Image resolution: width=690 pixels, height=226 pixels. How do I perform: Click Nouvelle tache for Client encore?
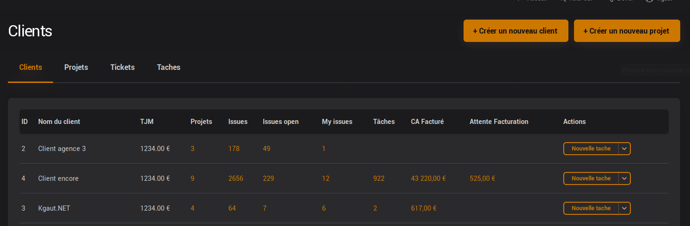(x=591, y=178)
